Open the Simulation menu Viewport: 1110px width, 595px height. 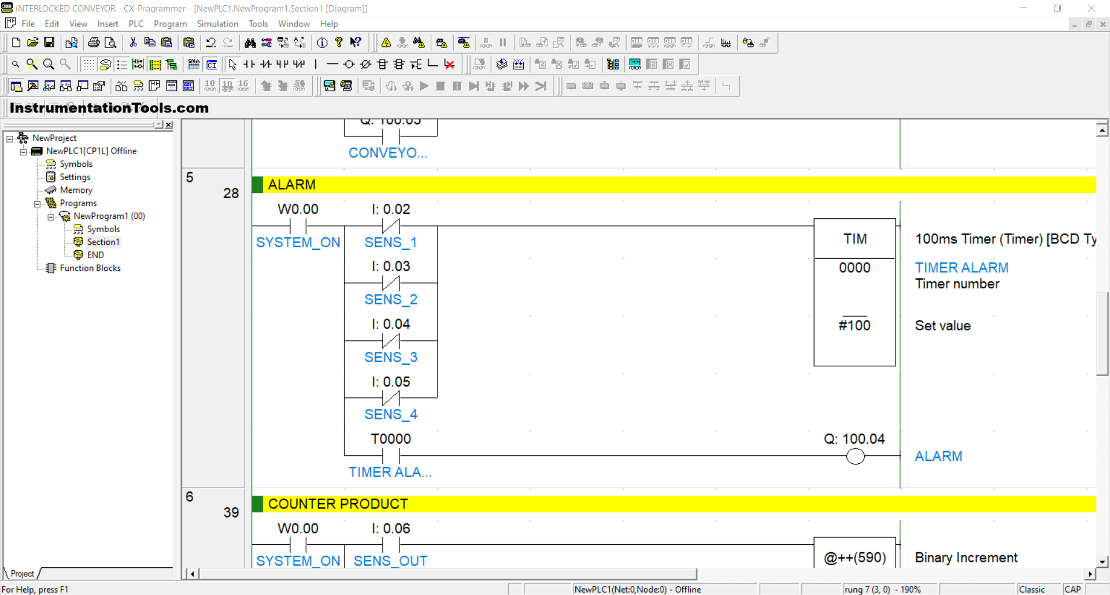(217, 24)
